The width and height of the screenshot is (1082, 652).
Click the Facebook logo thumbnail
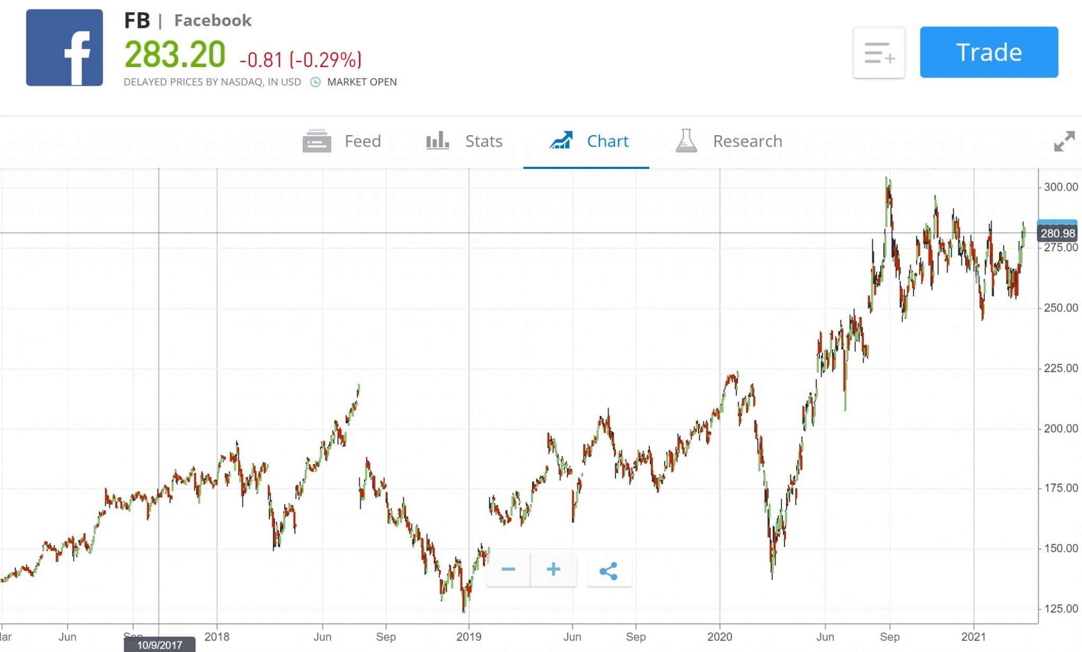[x=66, y=50]
